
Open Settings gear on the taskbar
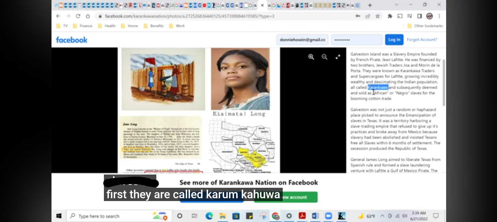pos(289,216)
